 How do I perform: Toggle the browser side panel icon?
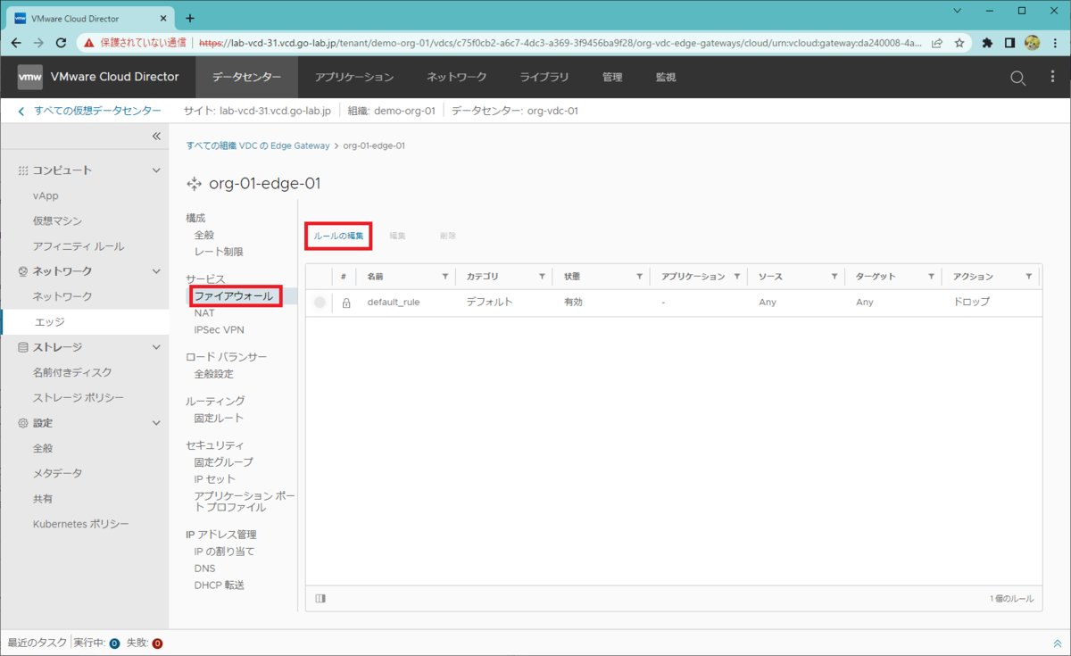(x=1009, y=42)
